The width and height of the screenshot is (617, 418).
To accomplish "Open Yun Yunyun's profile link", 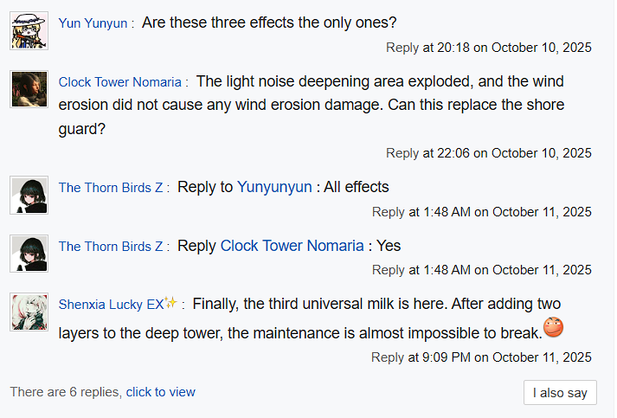I will (x=94, y=23).
